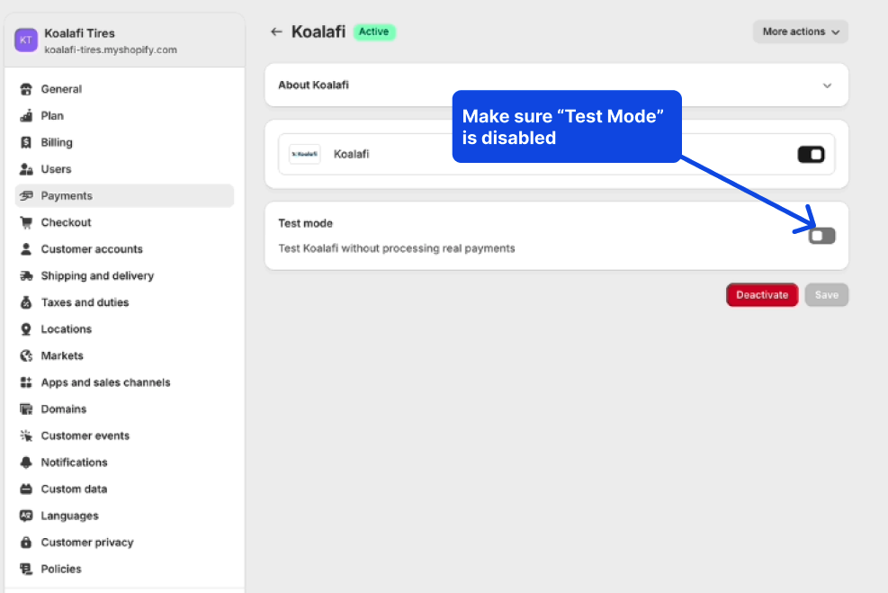This screenshot has height=593, width=888.
Task: Click the Policies document icon
Action: click(x=26, y=569)
